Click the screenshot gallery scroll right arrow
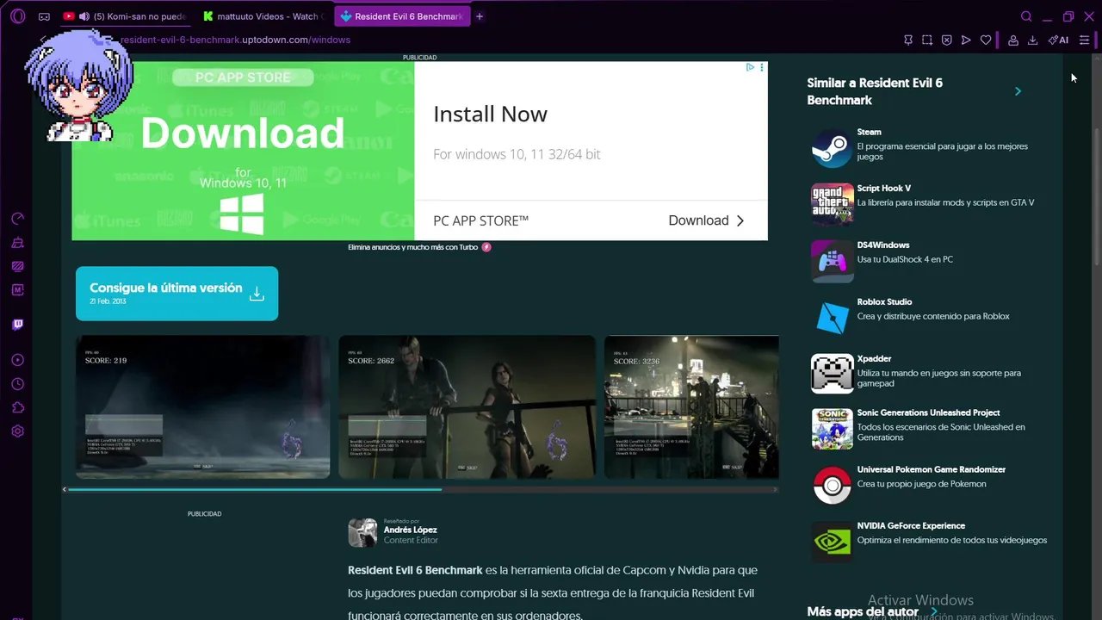The width and height of the screenshot is (1102, 620). coord(776,489)
